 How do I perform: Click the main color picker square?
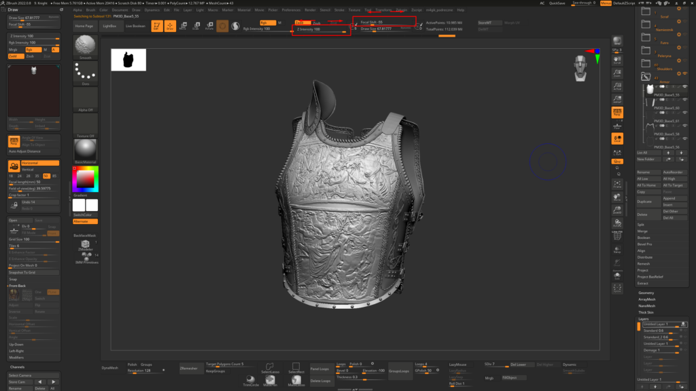pyautogui.click(x=86, y=179)
